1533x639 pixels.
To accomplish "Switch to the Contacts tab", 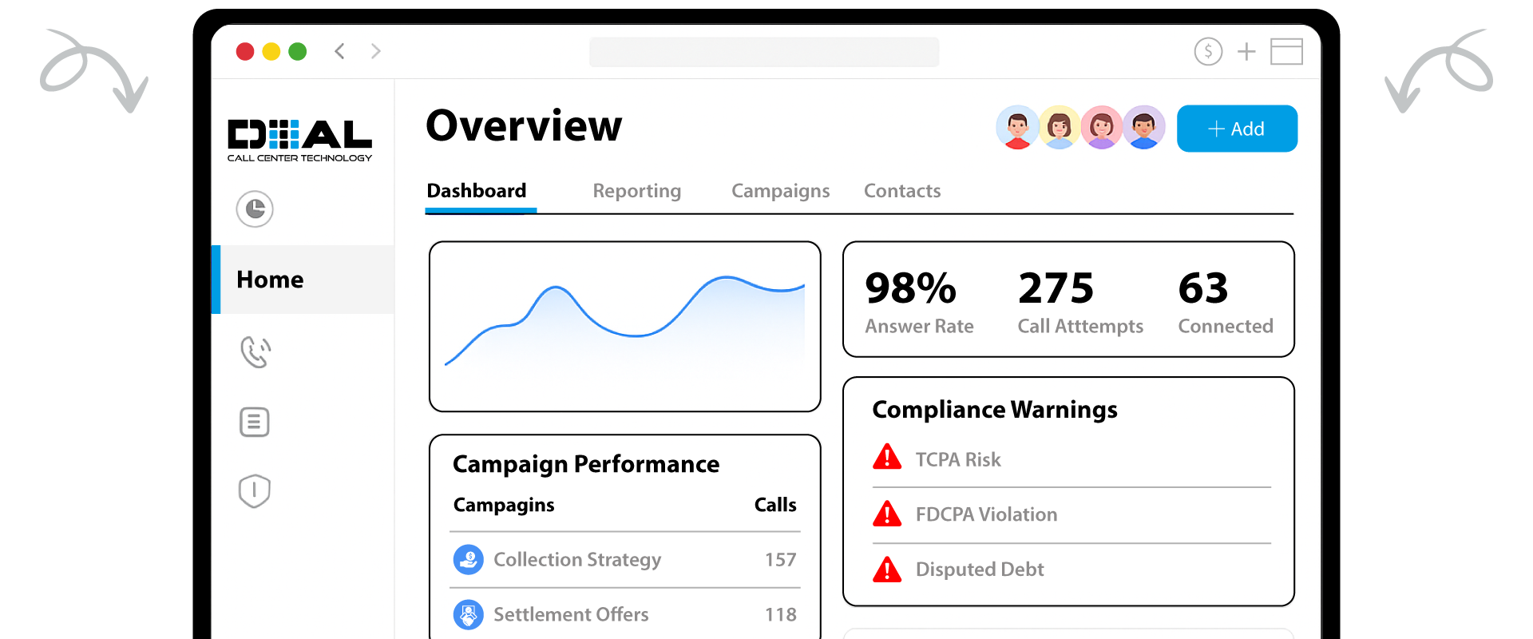I will [x=902, y=191].
